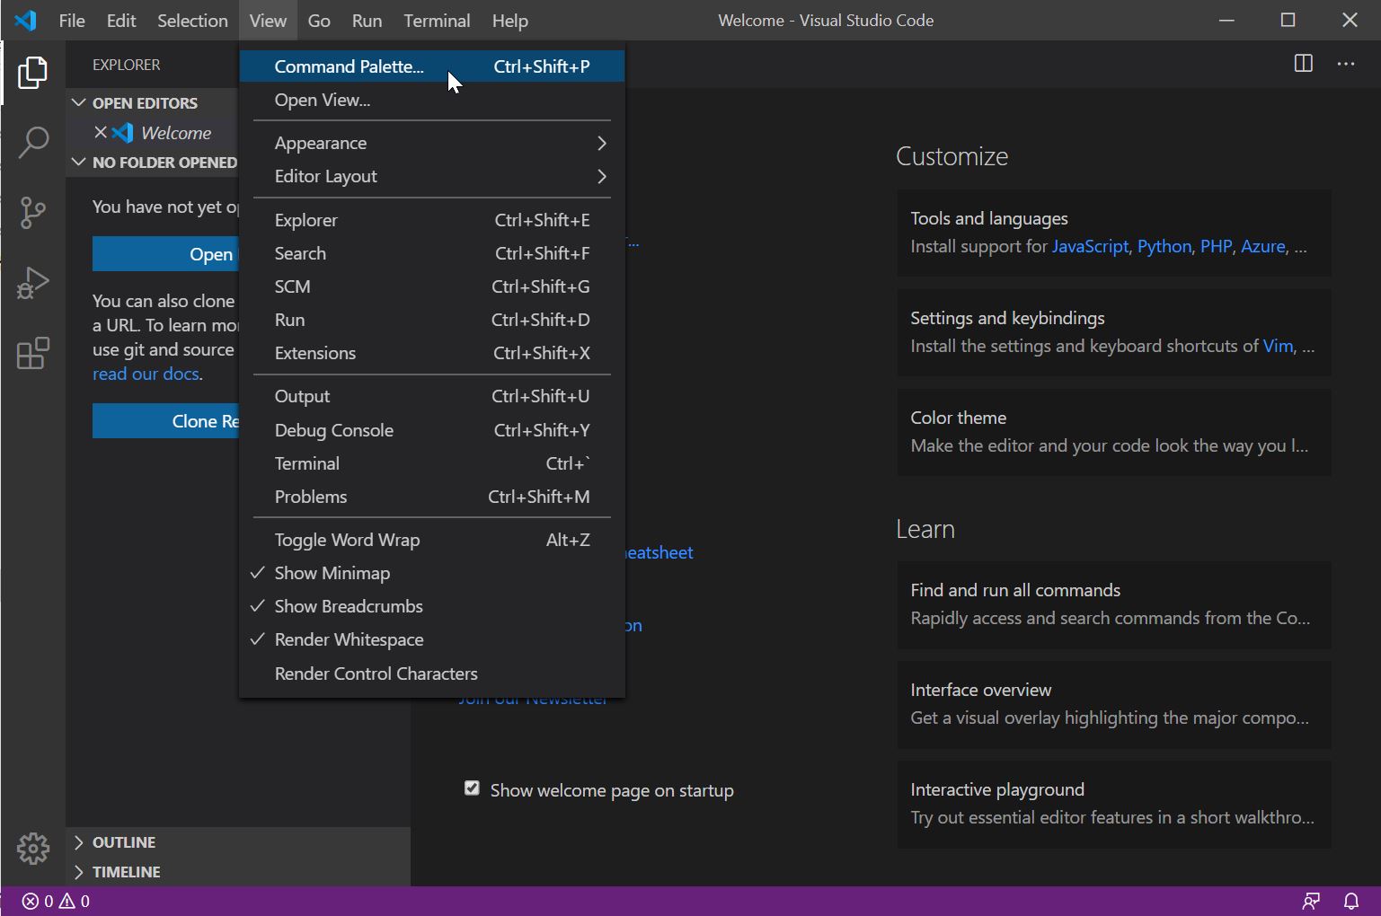Image resolution: width=1381 pixels, height=916 pixels.
Task: Choose Extensions in the View menu
Action: [432, 353]
